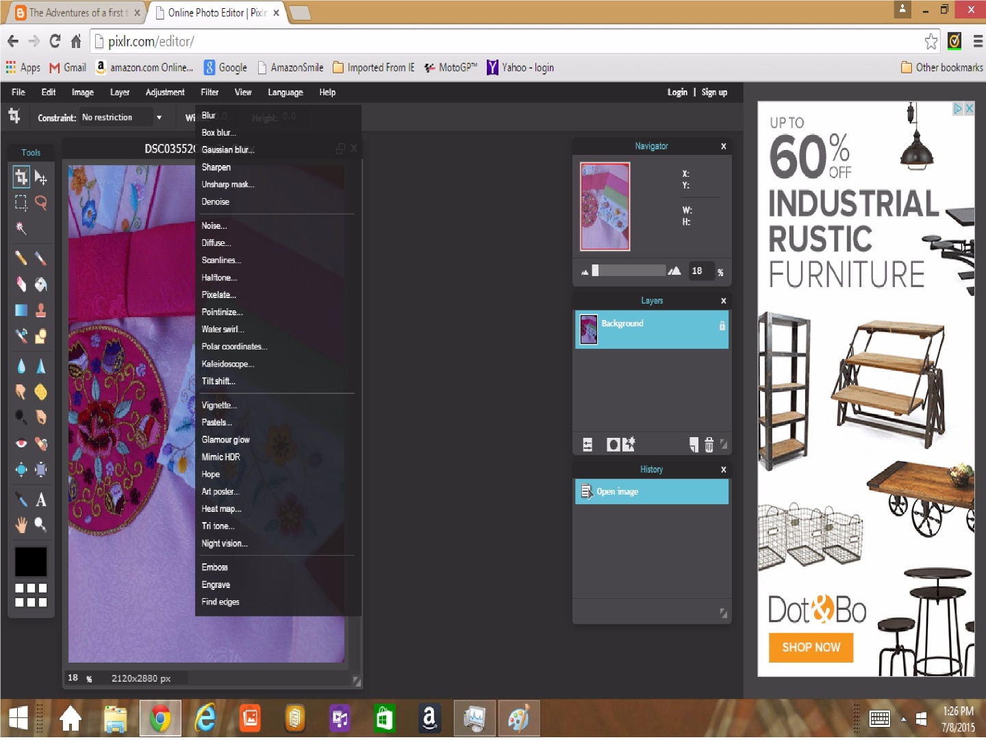Click the Navigator zoom slider
Image resolution: width=986 pixels, height=740 pixels.
[629, 271]
